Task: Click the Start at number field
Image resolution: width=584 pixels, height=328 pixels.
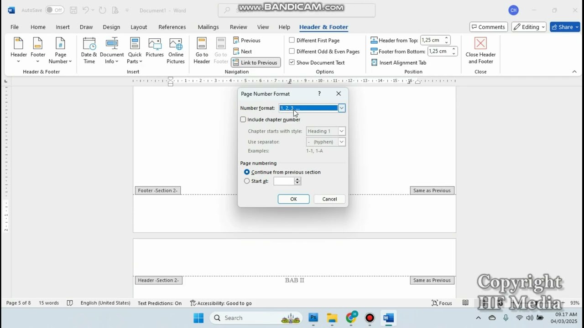Action: (284, 181)
